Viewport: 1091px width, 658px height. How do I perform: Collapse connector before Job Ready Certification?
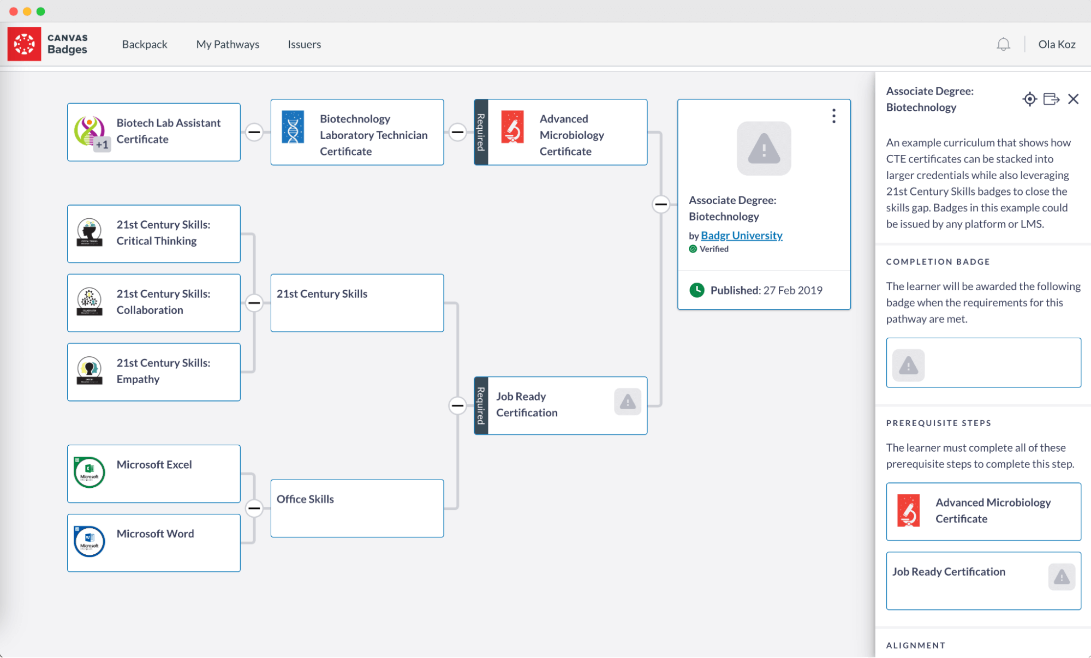point(457,405)
